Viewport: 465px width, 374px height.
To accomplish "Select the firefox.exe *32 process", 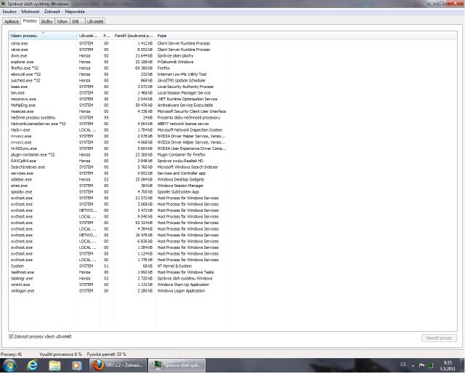I will click(x=118, y=68).
